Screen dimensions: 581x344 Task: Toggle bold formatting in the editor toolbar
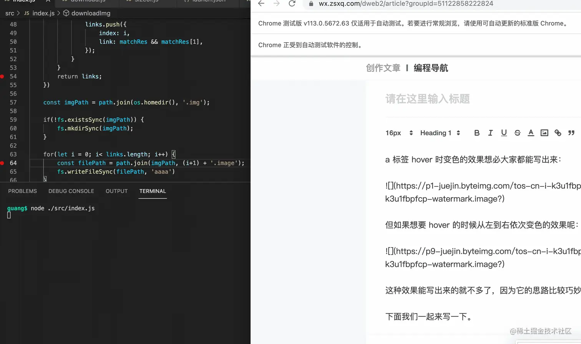tap(477, 133)
